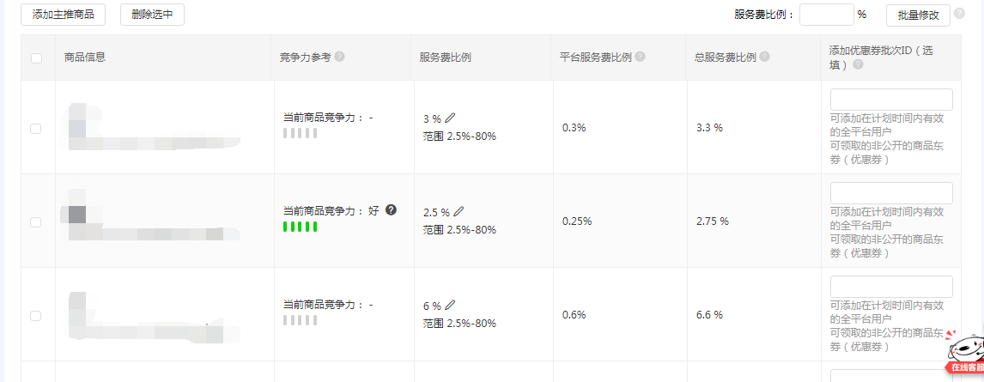Click the 添加主推商品 button
984x382 pixels.
point(64,15)
